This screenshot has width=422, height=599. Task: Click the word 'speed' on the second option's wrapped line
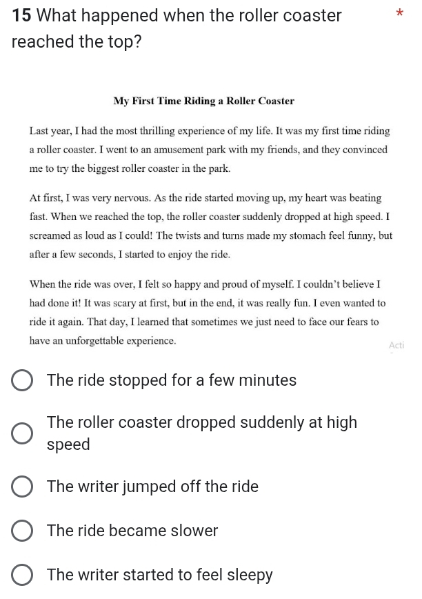click(x=68, y=444)
